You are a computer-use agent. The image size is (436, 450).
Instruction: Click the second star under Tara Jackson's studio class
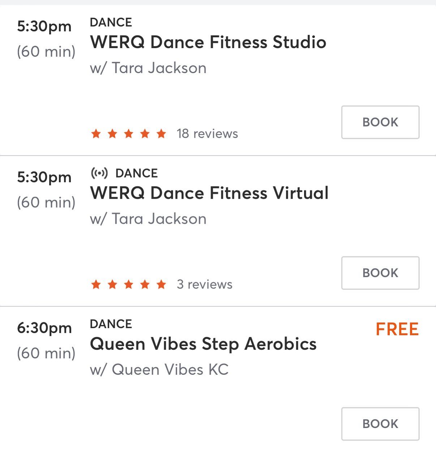pos(112,134)
